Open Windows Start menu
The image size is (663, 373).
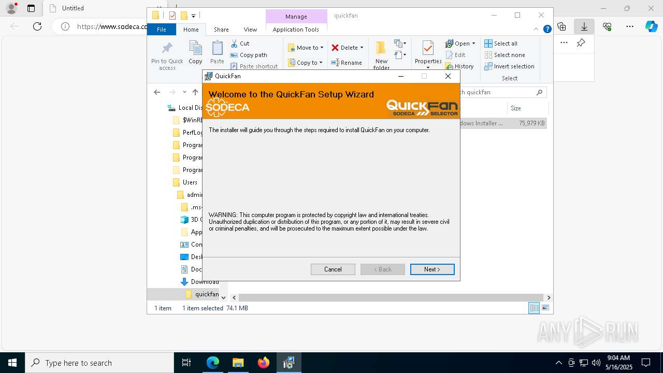point(12,363)
